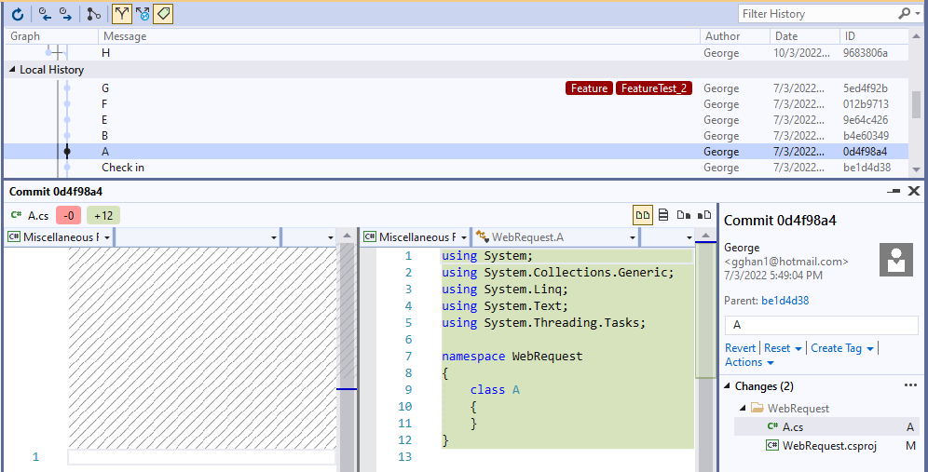
Task: Open parent commit be1d4d38 link
Action: [785, 301]
